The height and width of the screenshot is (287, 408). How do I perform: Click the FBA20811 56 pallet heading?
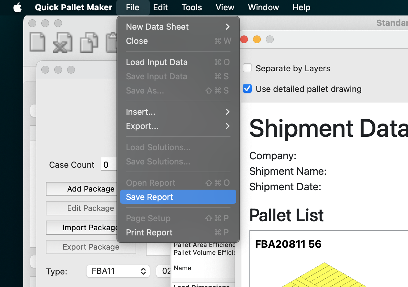coord(288,244)
